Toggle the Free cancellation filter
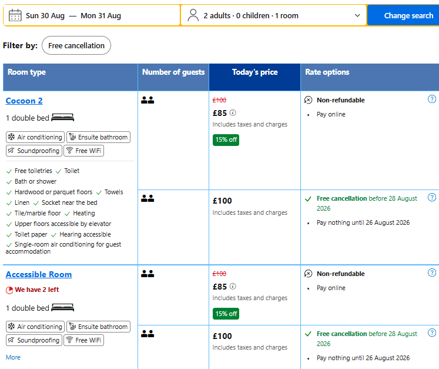The image size is (439, 369). click(x=76, y=45)
